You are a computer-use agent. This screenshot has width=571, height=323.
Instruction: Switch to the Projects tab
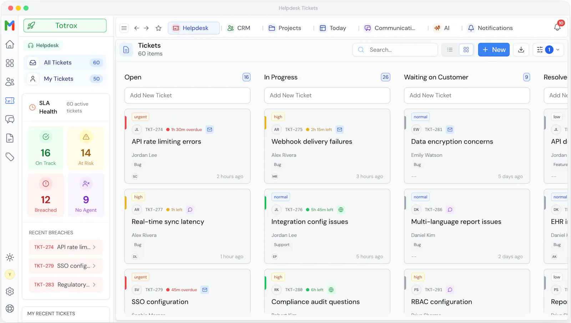coord(285,28)
